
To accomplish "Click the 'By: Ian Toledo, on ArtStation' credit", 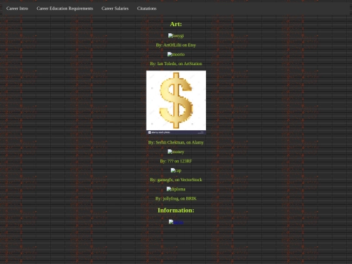I will pos(176,64).
